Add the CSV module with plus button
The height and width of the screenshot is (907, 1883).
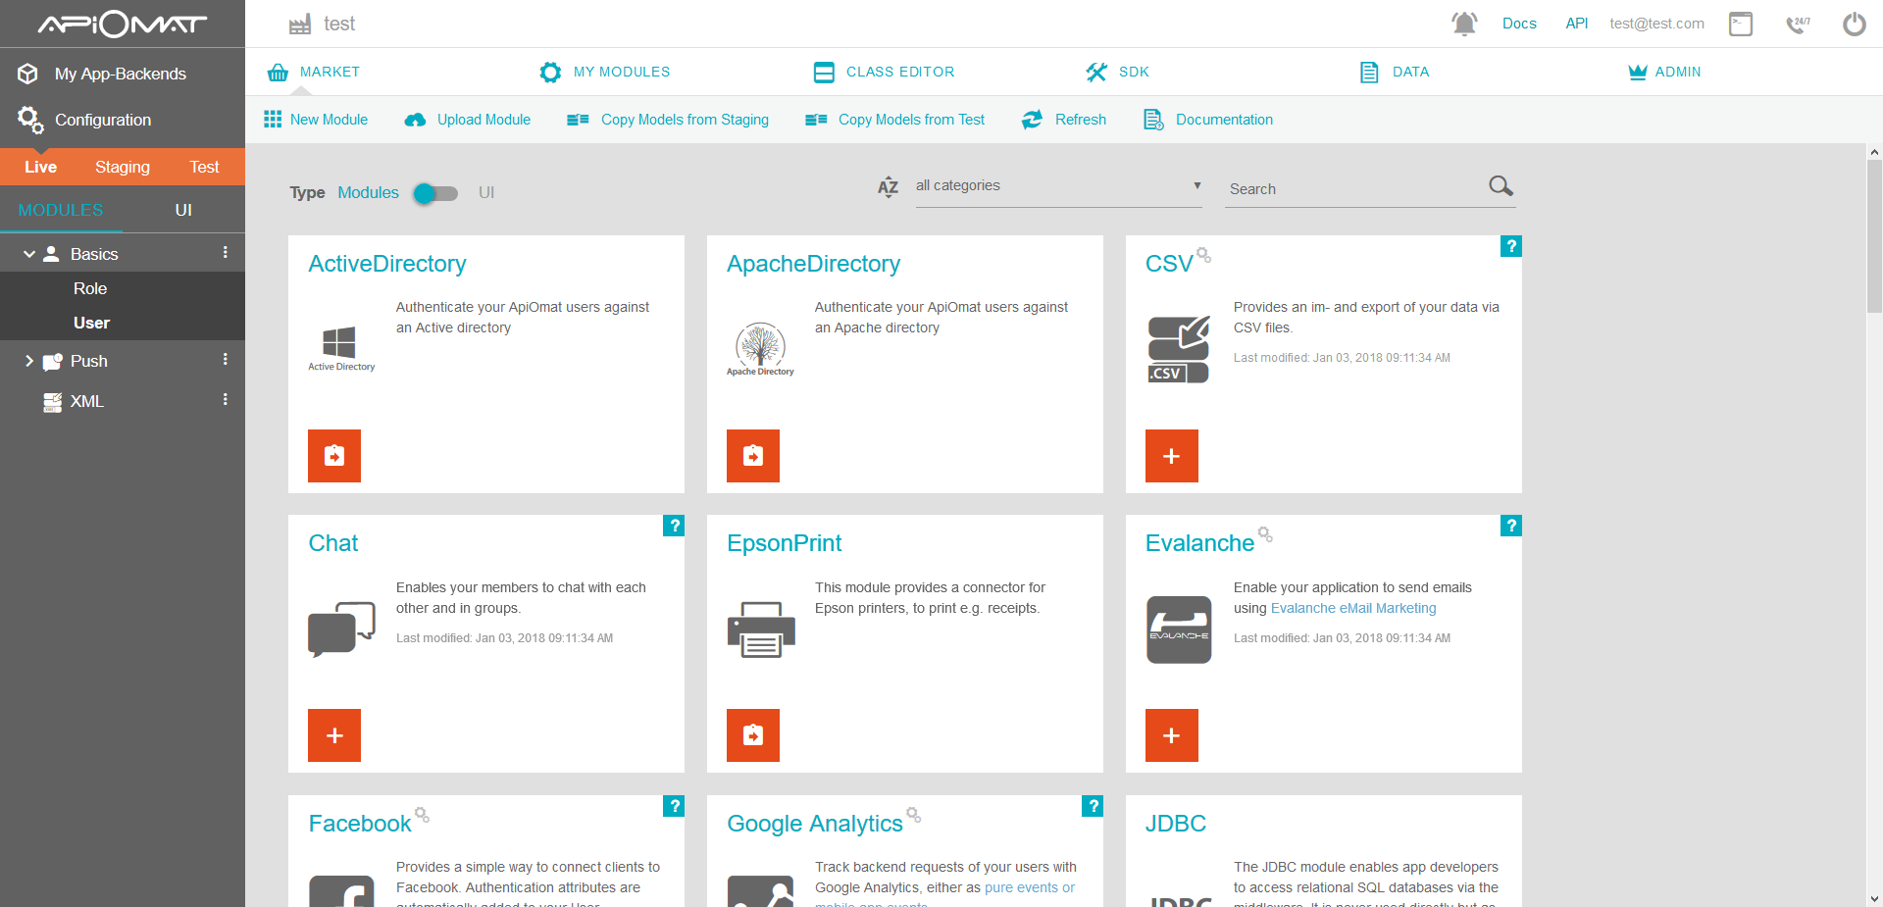point(1172,456)
